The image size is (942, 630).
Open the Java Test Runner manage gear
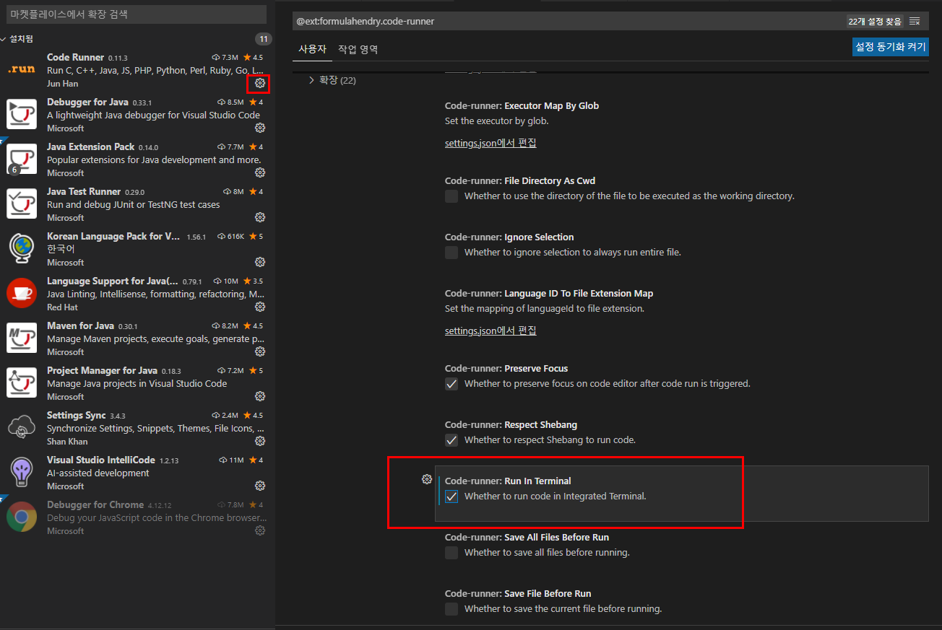click(x=260, y=217)
